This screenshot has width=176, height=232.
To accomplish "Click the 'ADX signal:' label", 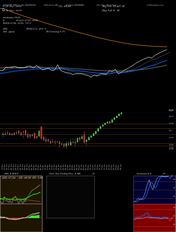I will click(9, 32).
